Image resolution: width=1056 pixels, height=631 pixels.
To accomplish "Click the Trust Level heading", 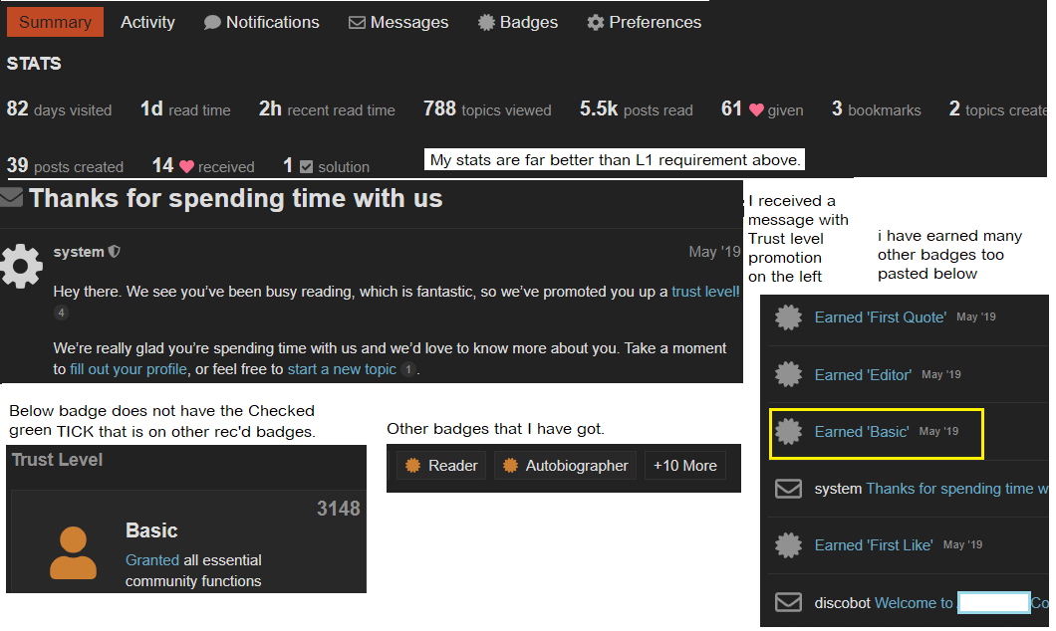I will [57, 460].
